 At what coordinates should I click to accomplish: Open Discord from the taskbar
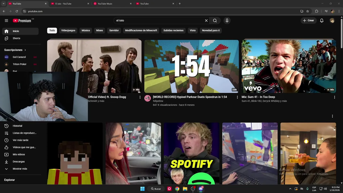click(201, 189)
